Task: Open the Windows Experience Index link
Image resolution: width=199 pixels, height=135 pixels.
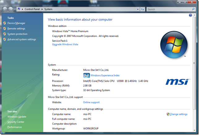Action: click(105, 75)
